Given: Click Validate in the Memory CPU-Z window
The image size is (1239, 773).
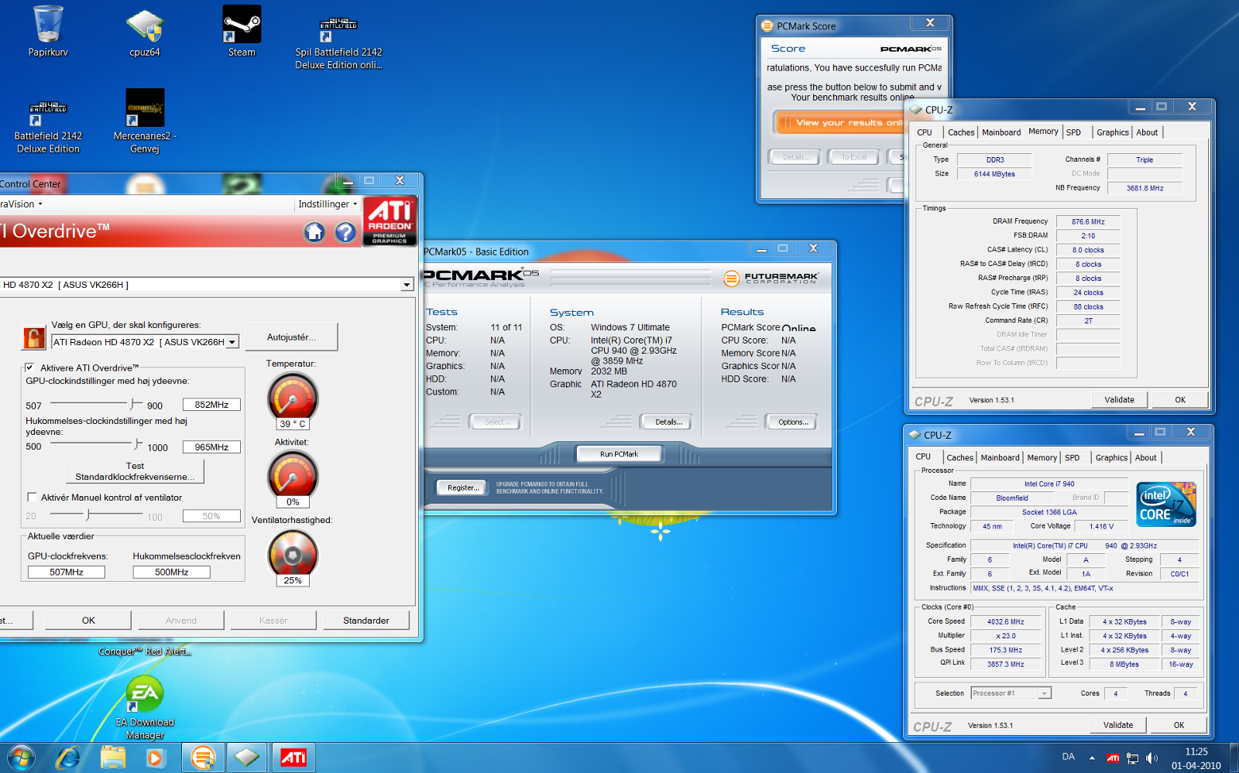Looking at the screenshot, I should point(1119,400).
